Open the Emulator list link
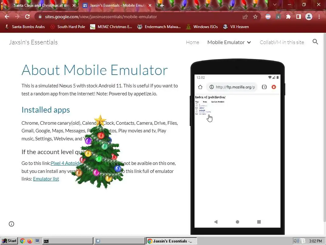Image resolution: width=326 pixels, height=245 pixels. [x=46, y=179]
